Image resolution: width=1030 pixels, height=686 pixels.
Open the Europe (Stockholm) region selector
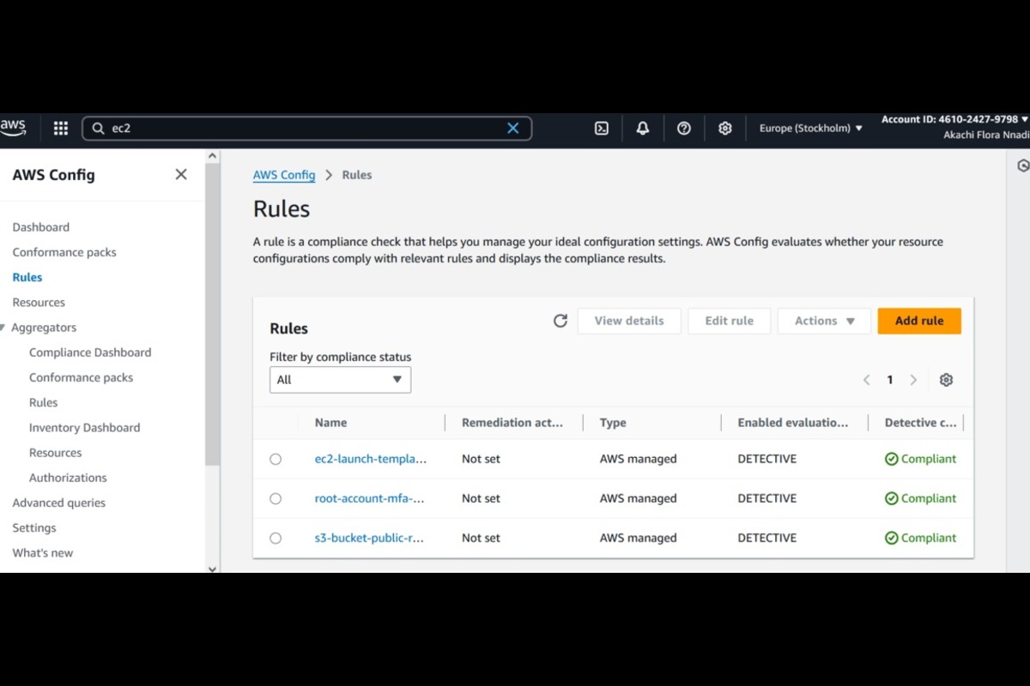[810, 128]
